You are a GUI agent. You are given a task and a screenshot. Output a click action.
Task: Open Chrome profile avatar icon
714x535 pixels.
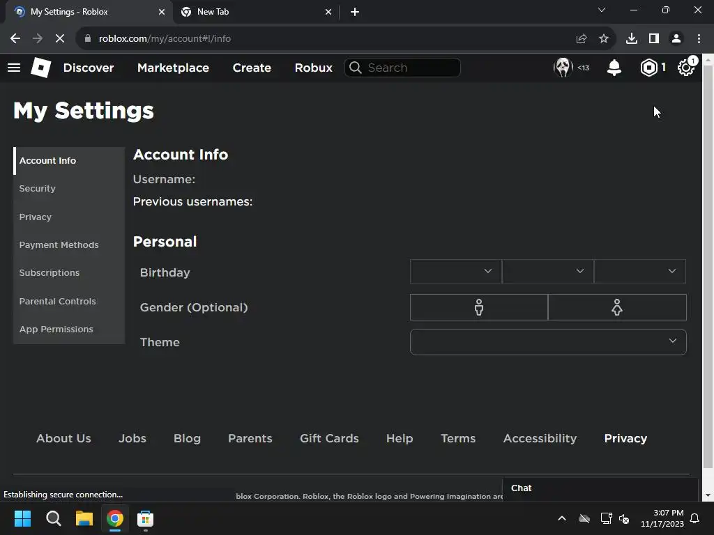click(676, 39)
